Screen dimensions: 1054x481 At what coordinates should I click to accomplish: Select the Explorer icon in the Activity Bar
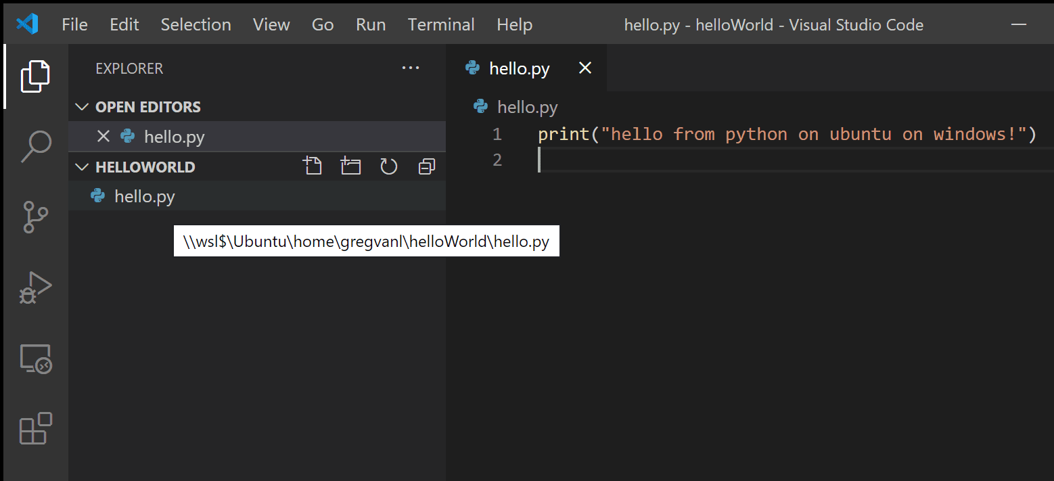pyautogui.click(x=35, y=76)
